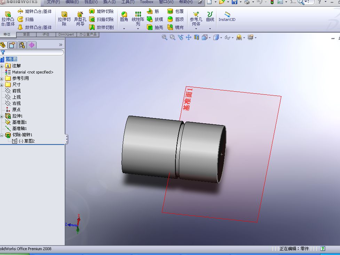This screenshot has height=255, width=340.
Task: Open the 视图(V) menu
Action: [91, 2]
